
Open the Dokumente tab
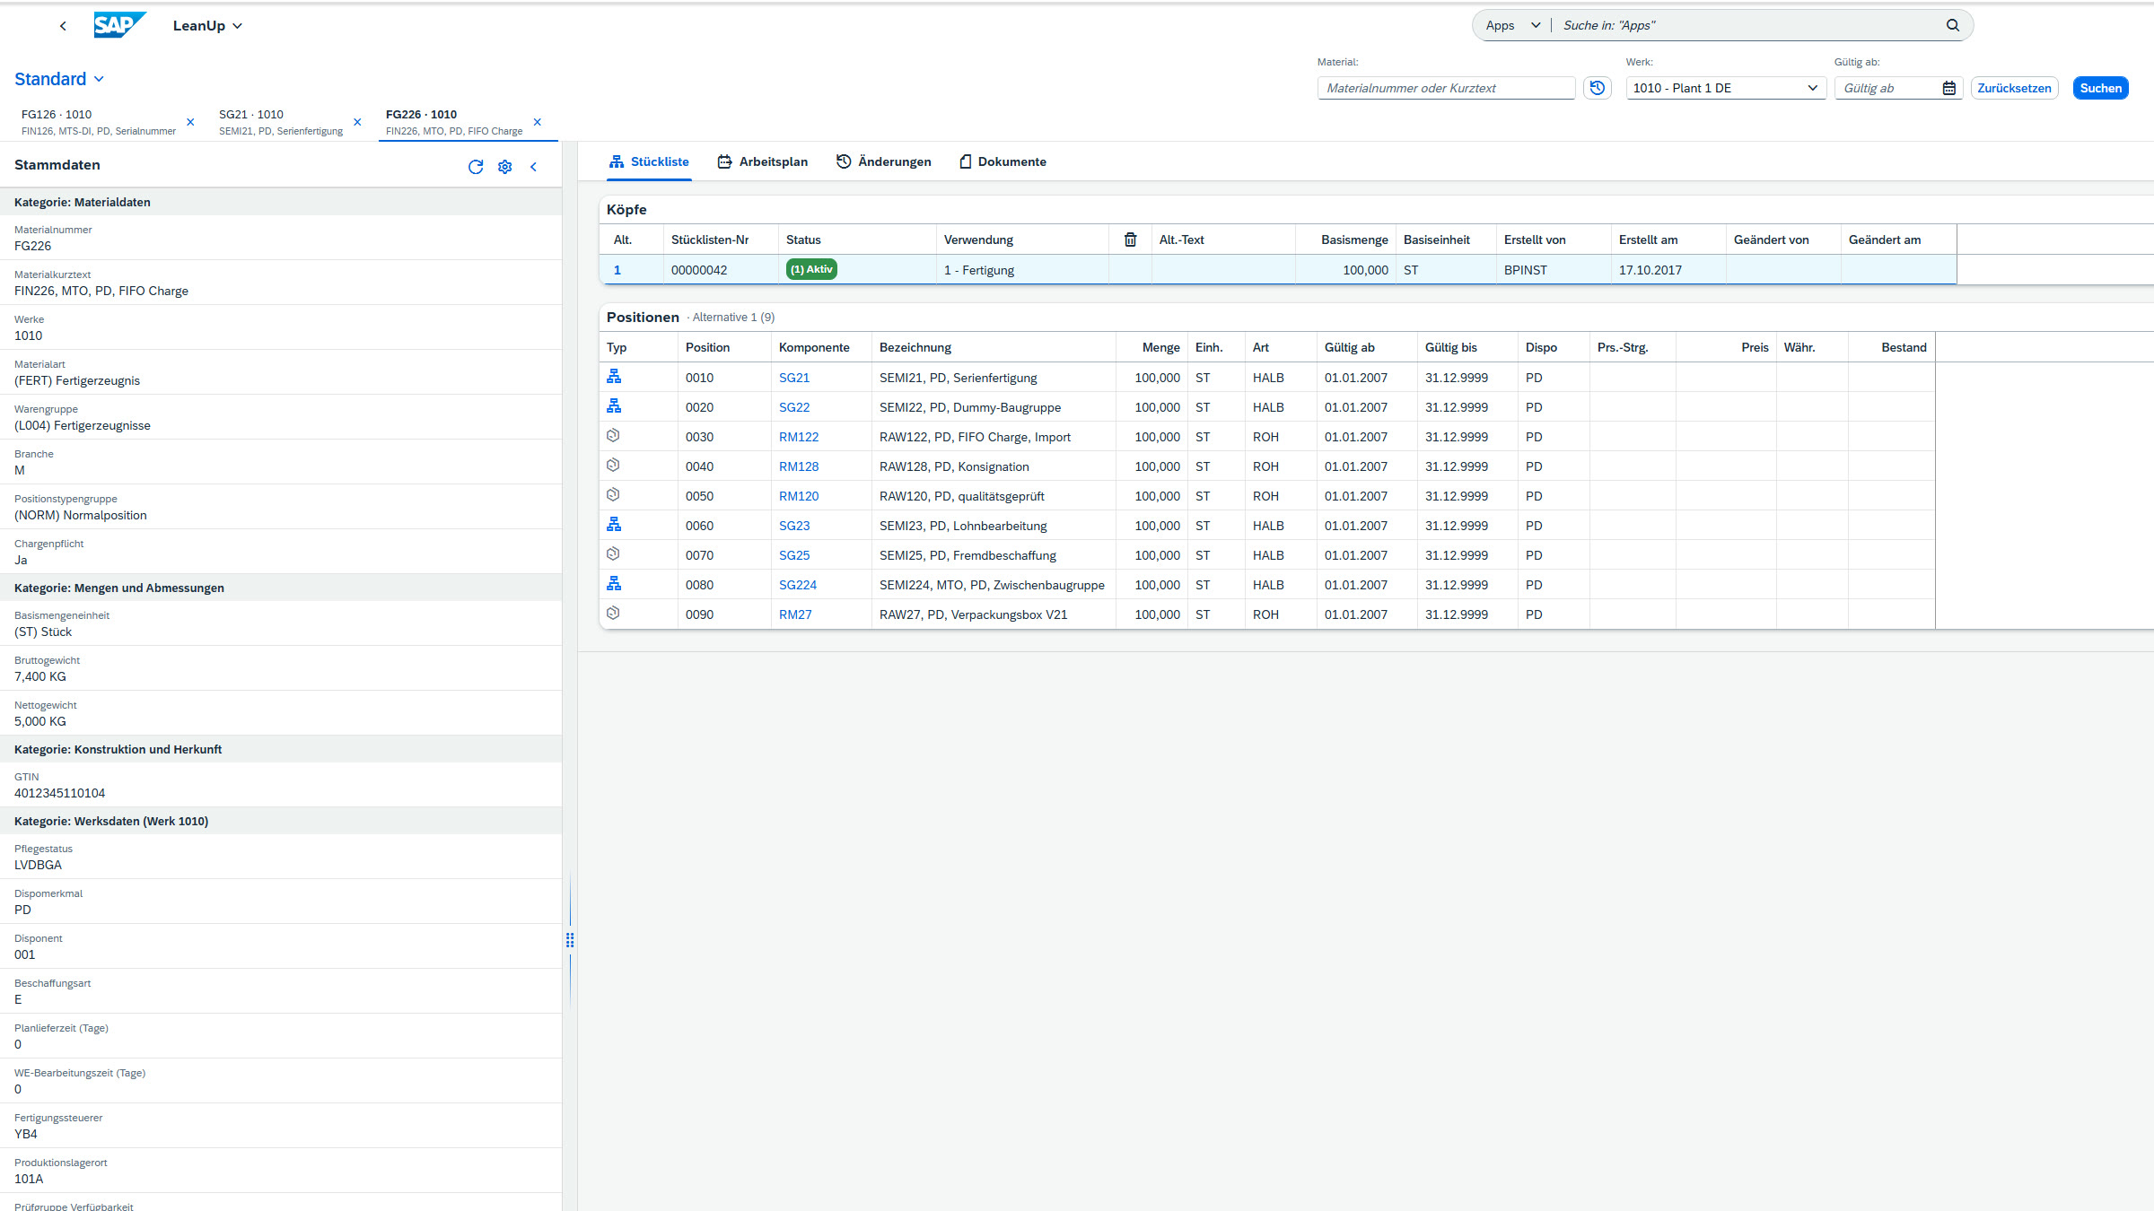pos(1003,161)
